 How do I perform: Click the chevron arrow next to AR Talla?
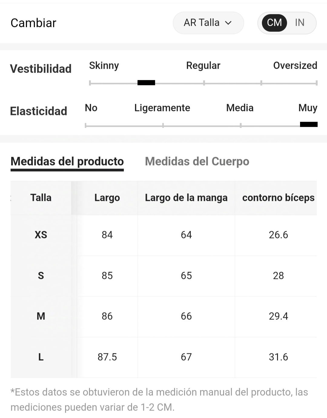[x=228, y=23]
